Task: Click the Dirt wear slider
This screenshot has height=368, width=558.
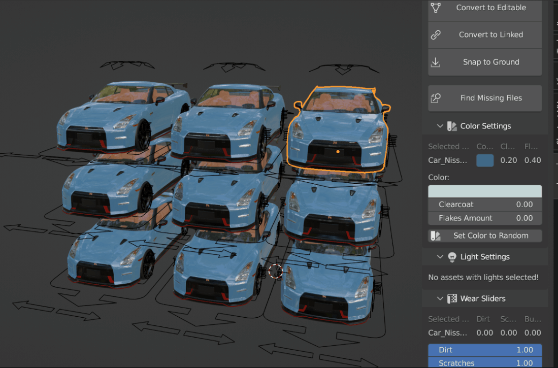Action: (x=484, y=350)
